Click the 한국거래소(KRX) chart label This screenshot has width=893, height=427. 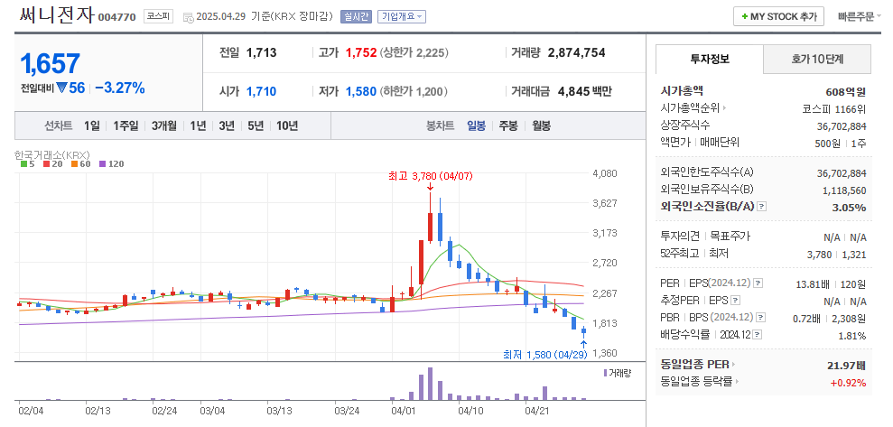point(52,154)
